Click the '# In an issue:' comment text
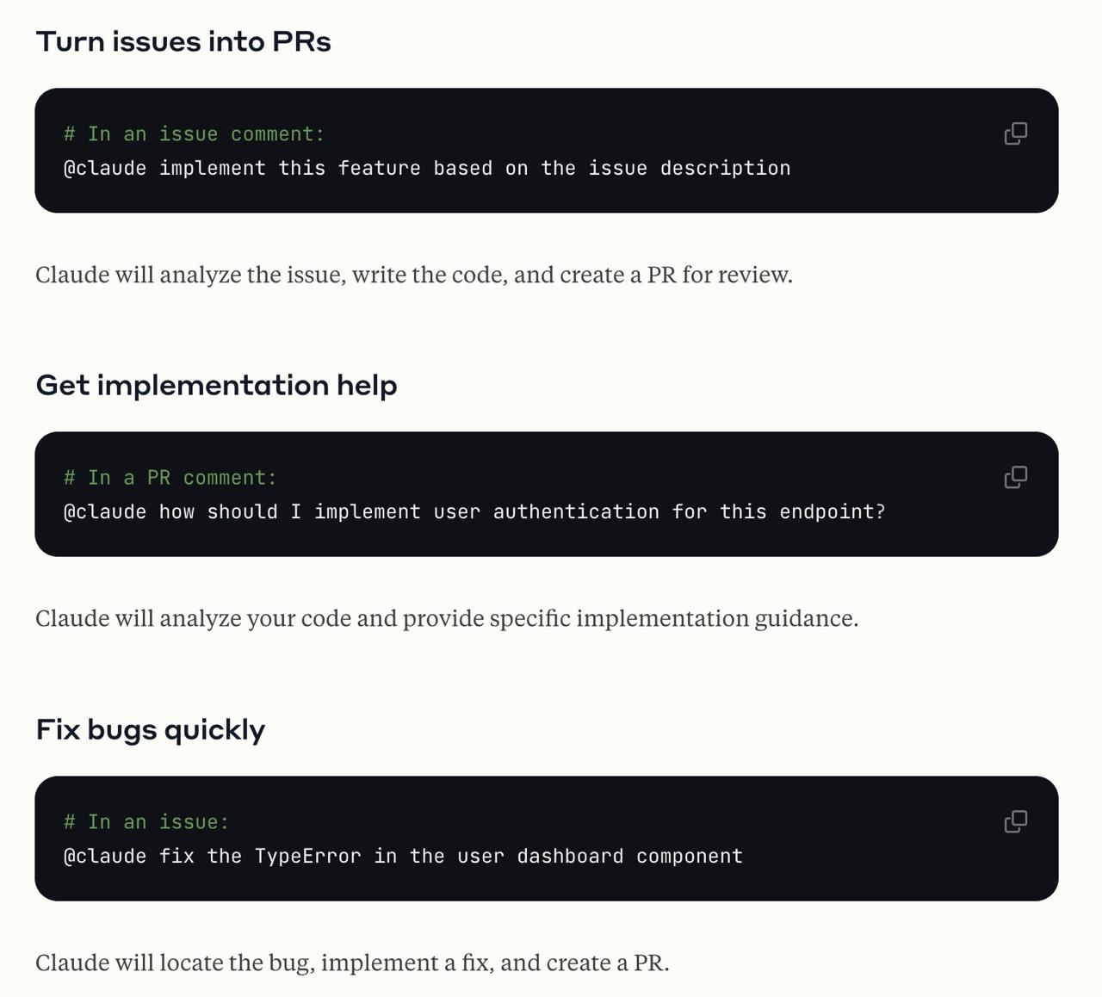1102x997 pixels. [x=145, y=822]
